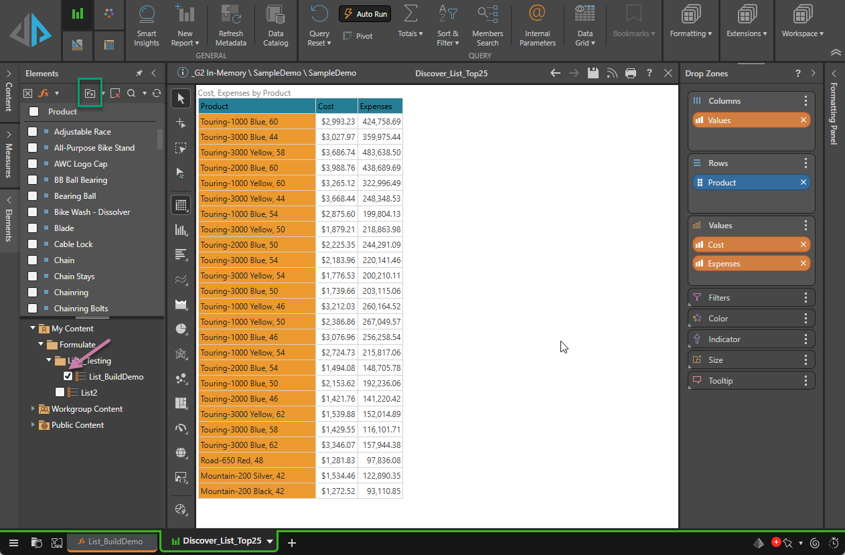Switch to gauge visualization

pos(180,428)
